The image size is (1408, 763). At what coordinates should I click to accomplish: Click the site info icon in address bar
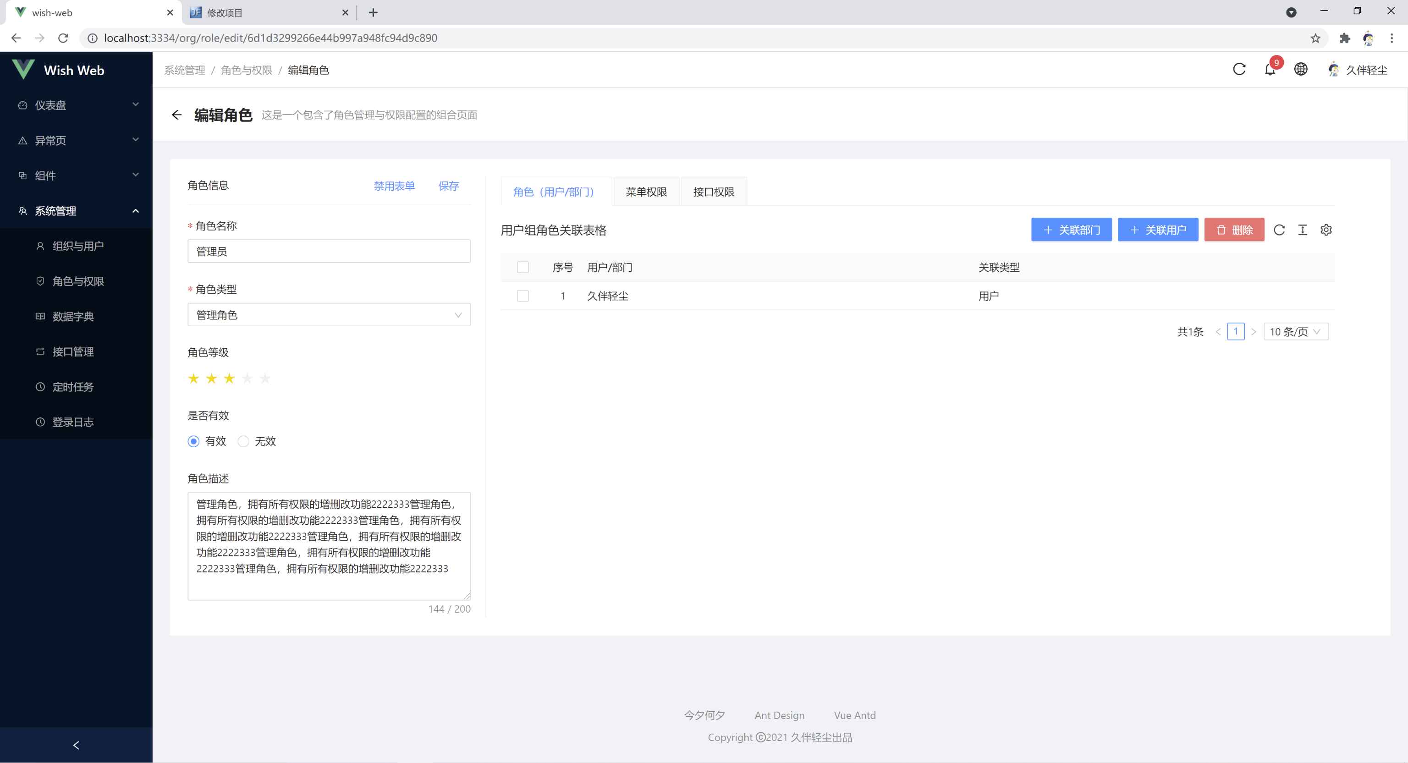pos(93,38)
